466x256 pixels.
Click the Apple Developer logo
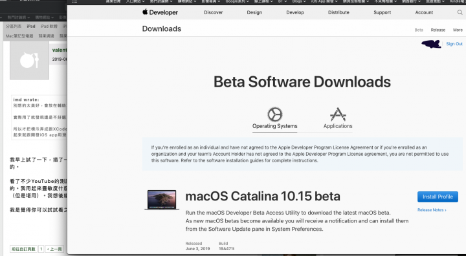click(160, 12)
